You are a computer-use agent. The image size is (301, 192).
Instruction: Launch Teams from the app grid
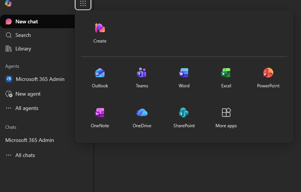click(142, 78)
